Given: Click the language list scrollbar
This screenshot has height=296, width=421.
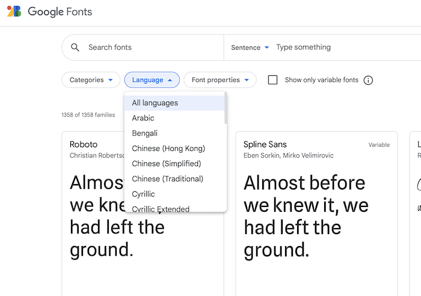Looking at the screenshot, I should pyautogui.click(x=226, y=108).
